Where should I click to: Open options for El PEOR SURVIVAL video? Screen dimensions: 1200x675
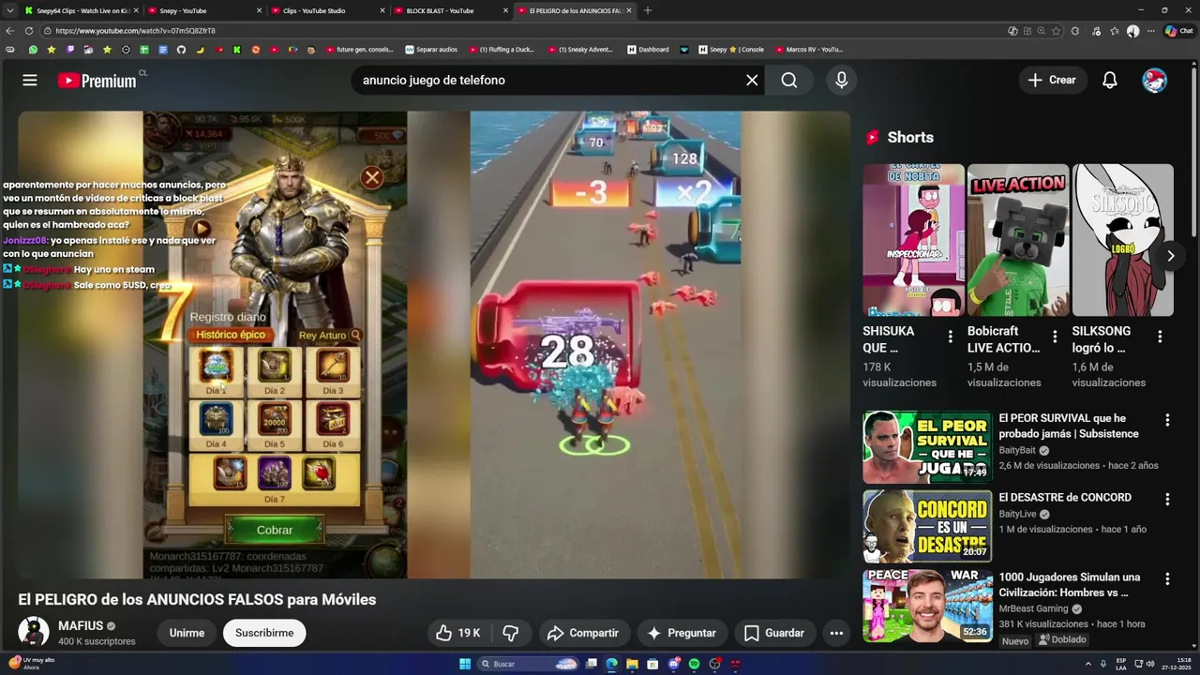1167,420
